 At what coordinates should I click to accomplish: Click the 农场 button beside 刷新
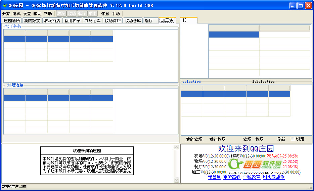247,139
